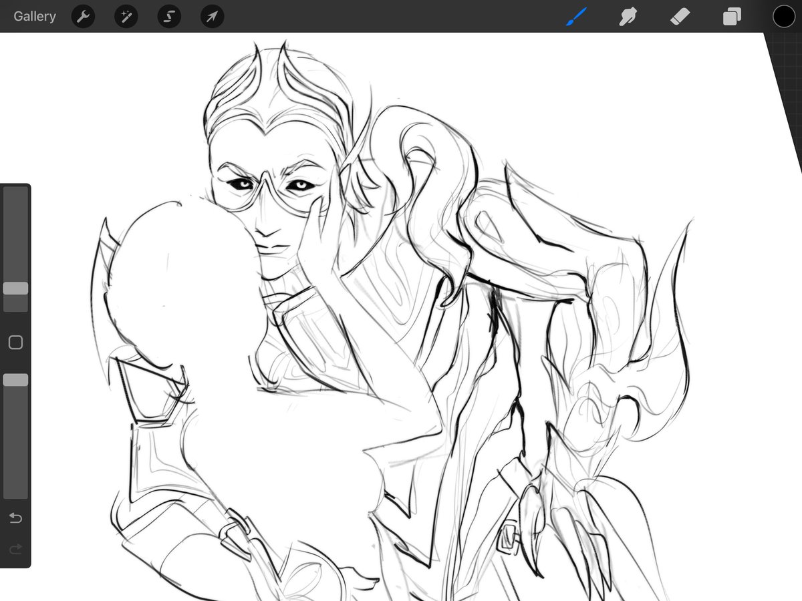Viewport: 802px width, 601px height.
Task: Select the Eraser tool
Action: point(680,17)
